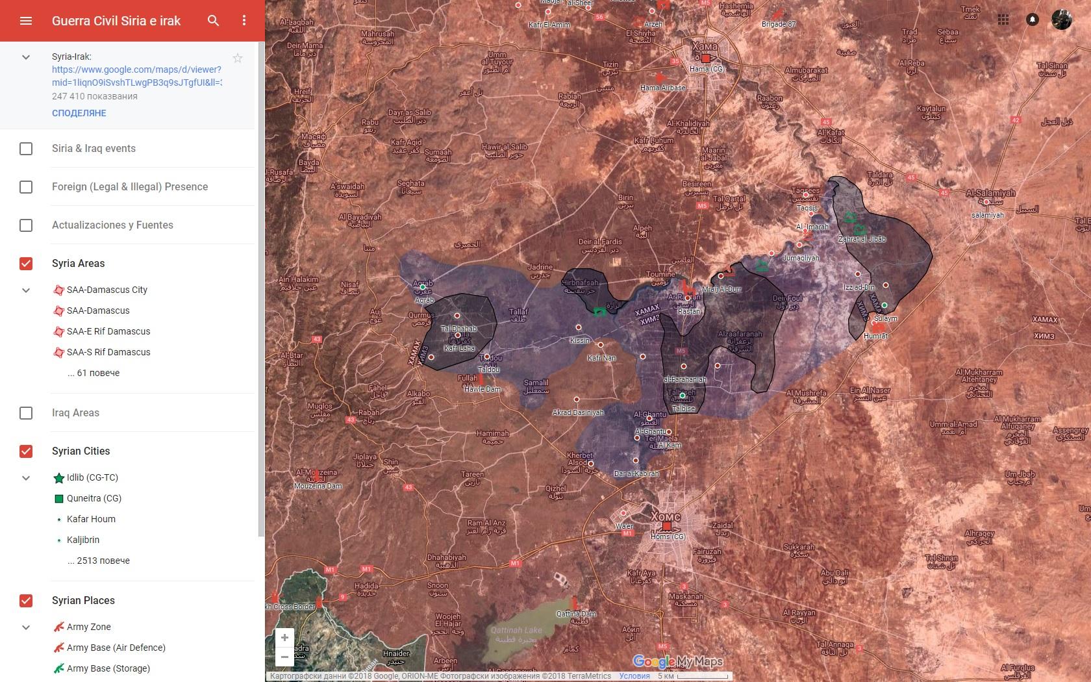The width and height of the screenshot is (1091, 682).
Task: Uncheck the Syria Areas layer
Action: pos(26,264)
